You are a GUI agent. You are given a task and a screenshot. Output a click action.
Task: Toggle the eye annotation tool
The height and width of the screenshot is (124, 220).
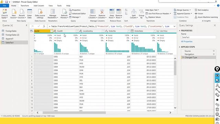217,75
